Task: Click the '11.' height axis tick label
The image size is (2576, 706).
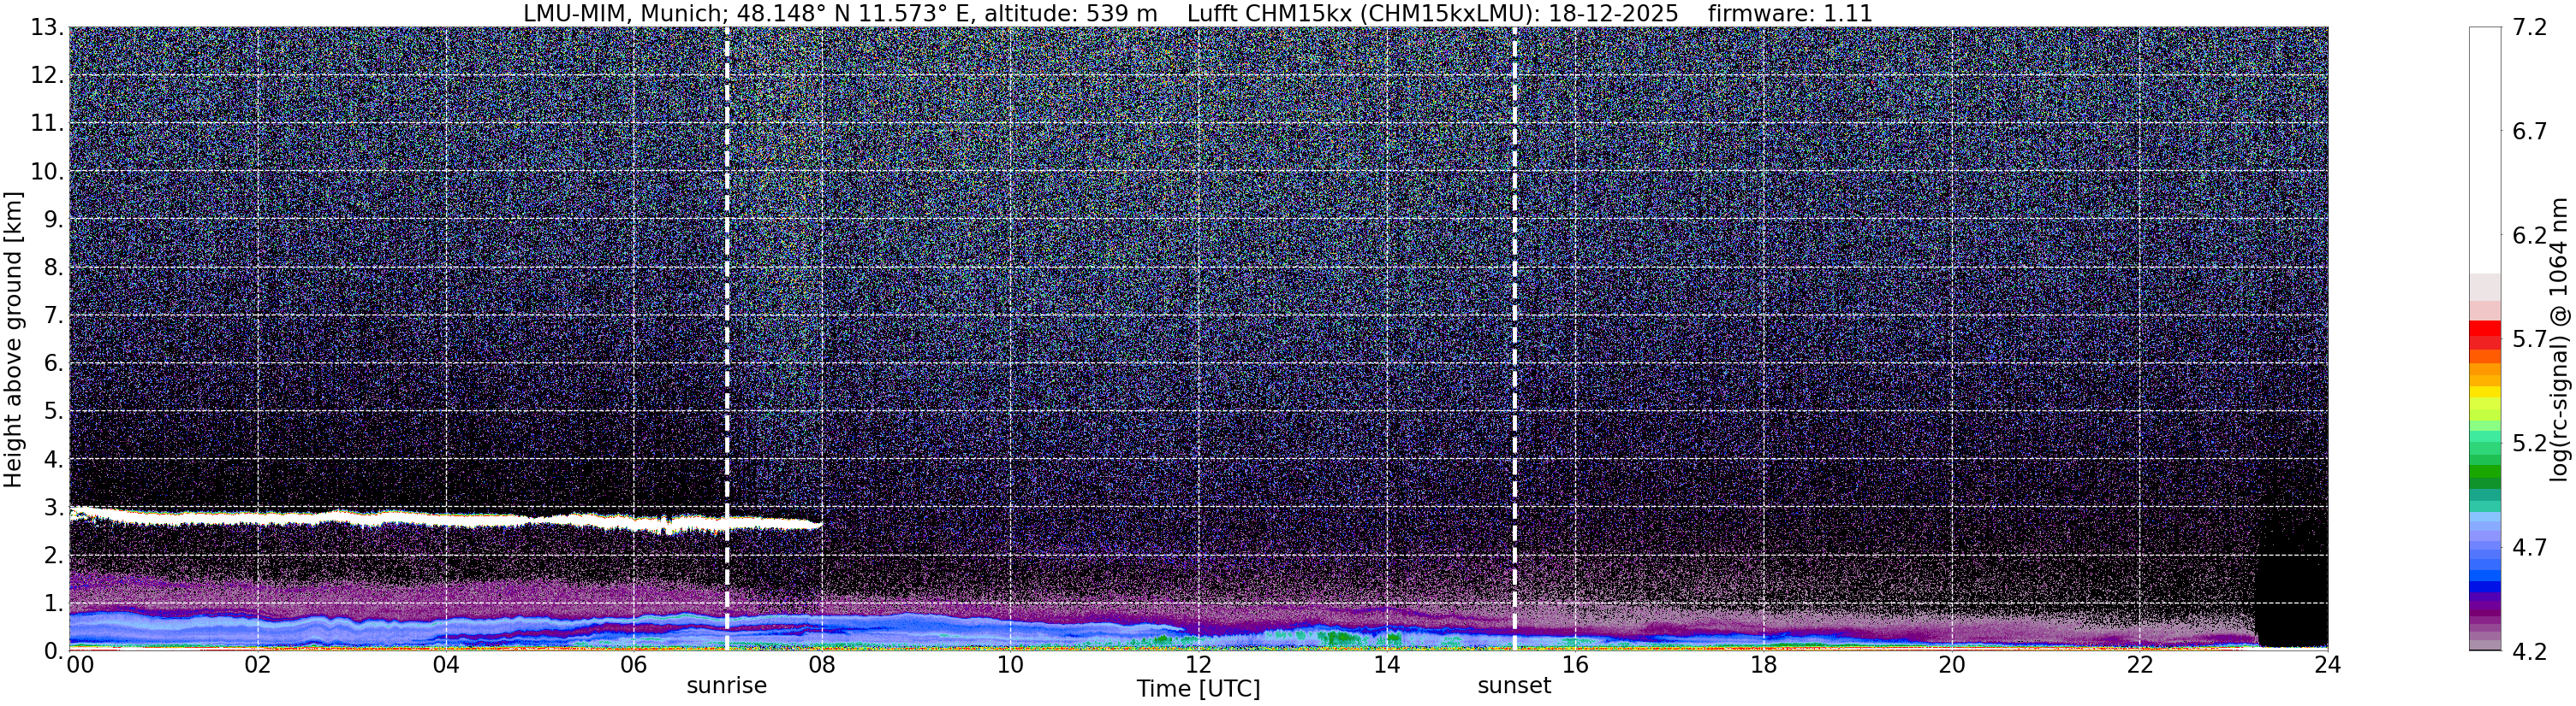Action: point(47,123)
